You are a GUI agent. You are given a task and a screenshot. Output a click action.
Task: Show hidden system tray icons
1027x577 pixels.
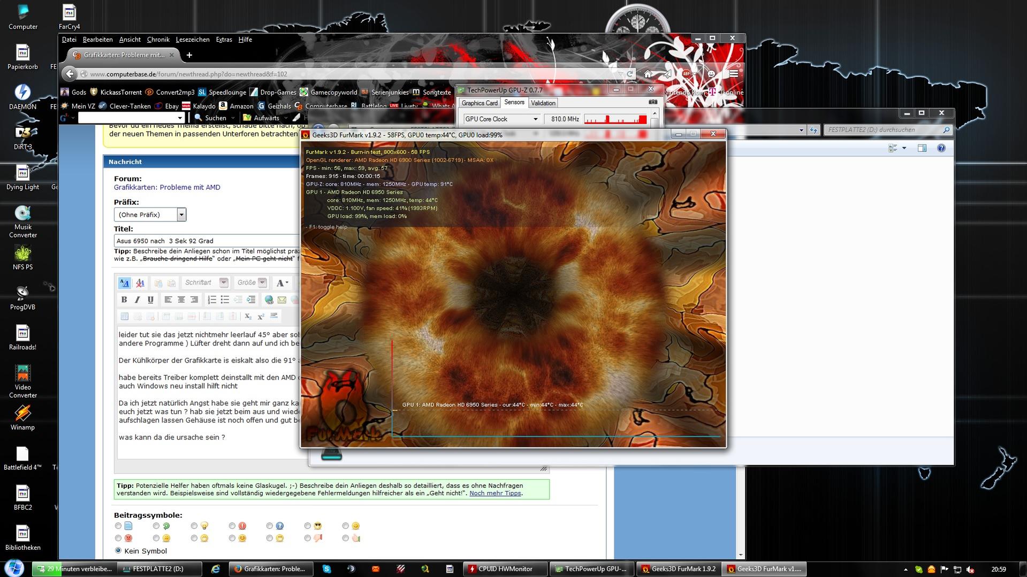pyautogui.click(x=906, y=570)
